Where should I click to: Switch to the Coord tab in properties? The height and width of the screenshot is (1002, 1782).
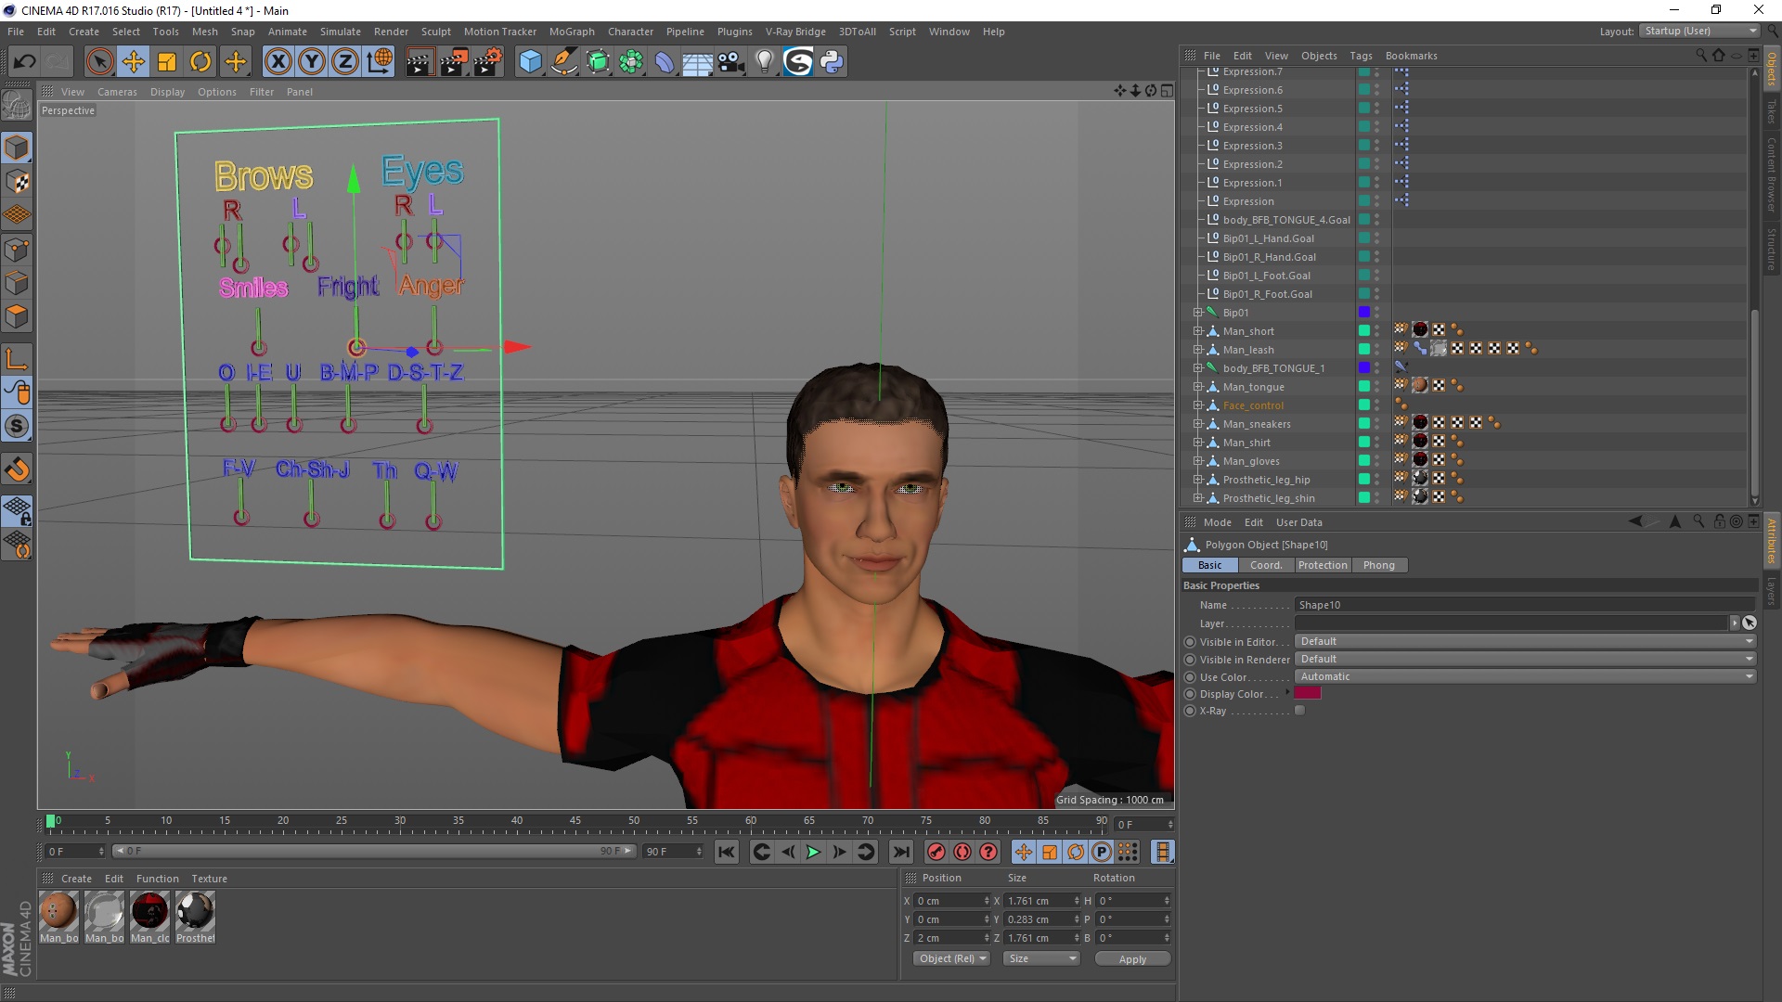1266,565
